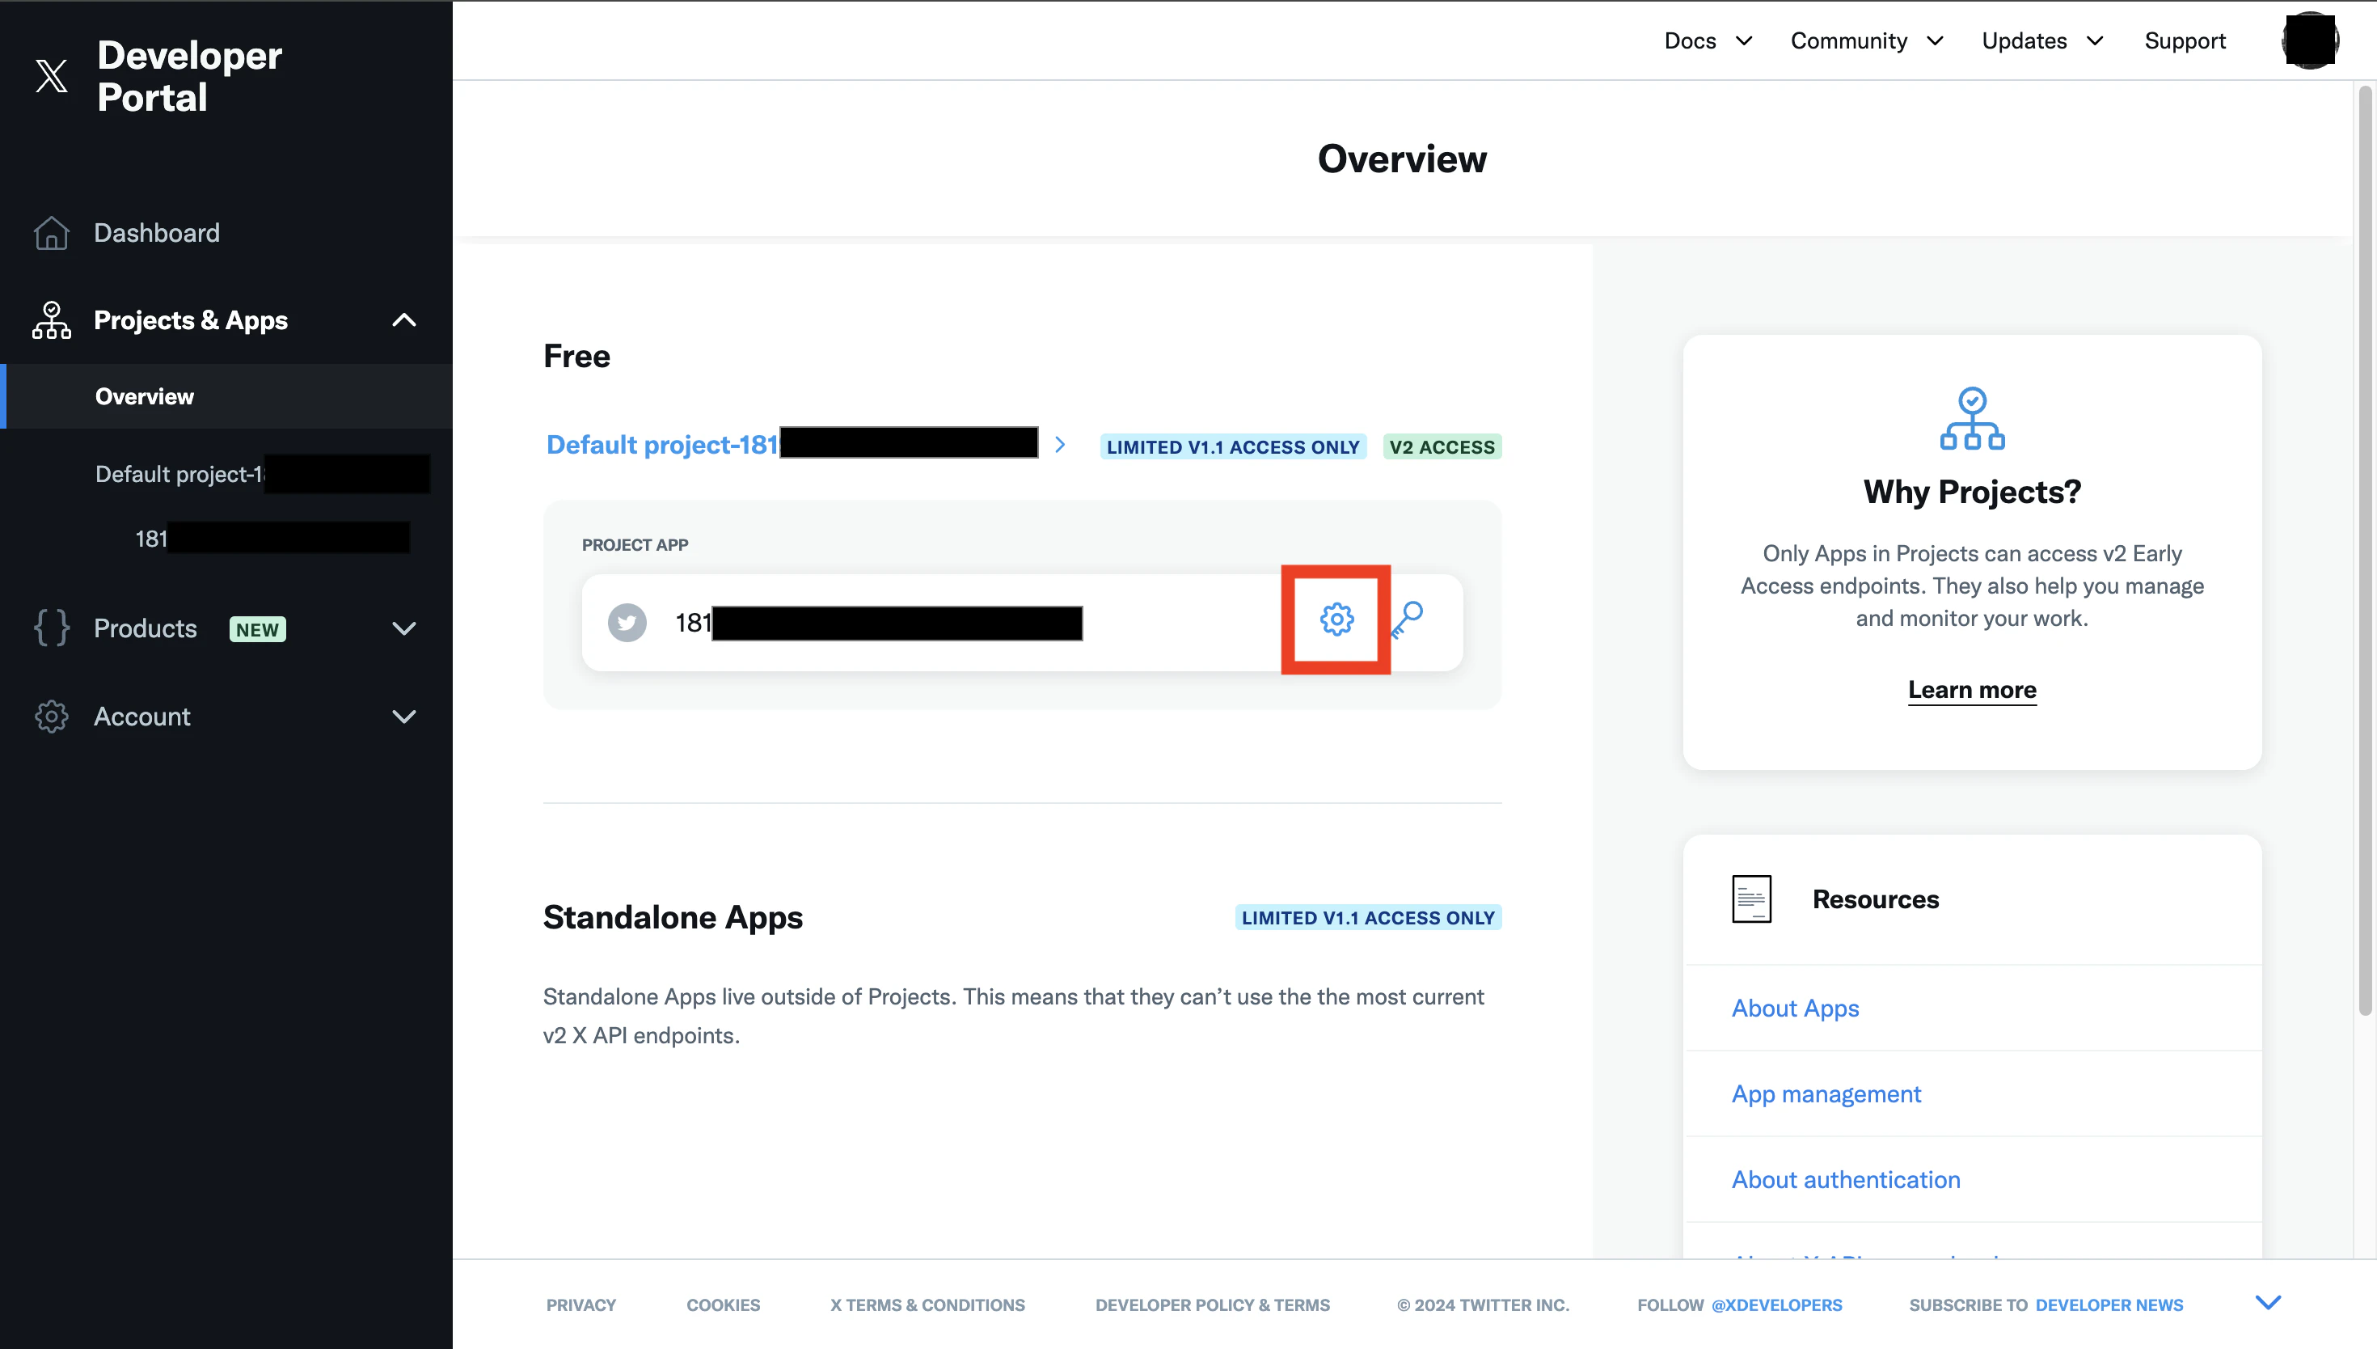
Task: Click the Community menu label
Action: 1848,40
